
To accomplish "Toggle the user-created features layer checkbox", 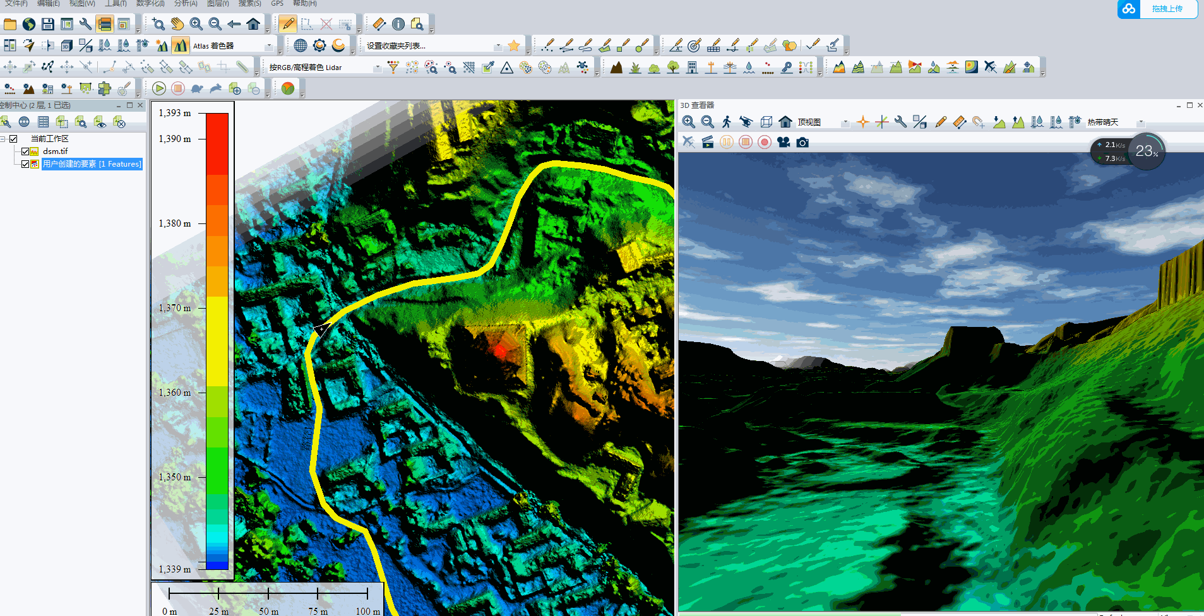I will click(x=25, y=164).
